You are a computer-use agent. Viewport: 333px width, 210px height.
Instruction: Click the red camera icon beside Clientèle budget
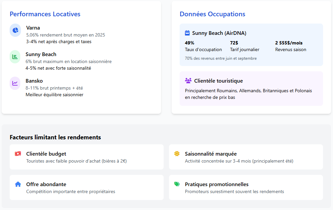pyautogui.click(x=18, y=154)
